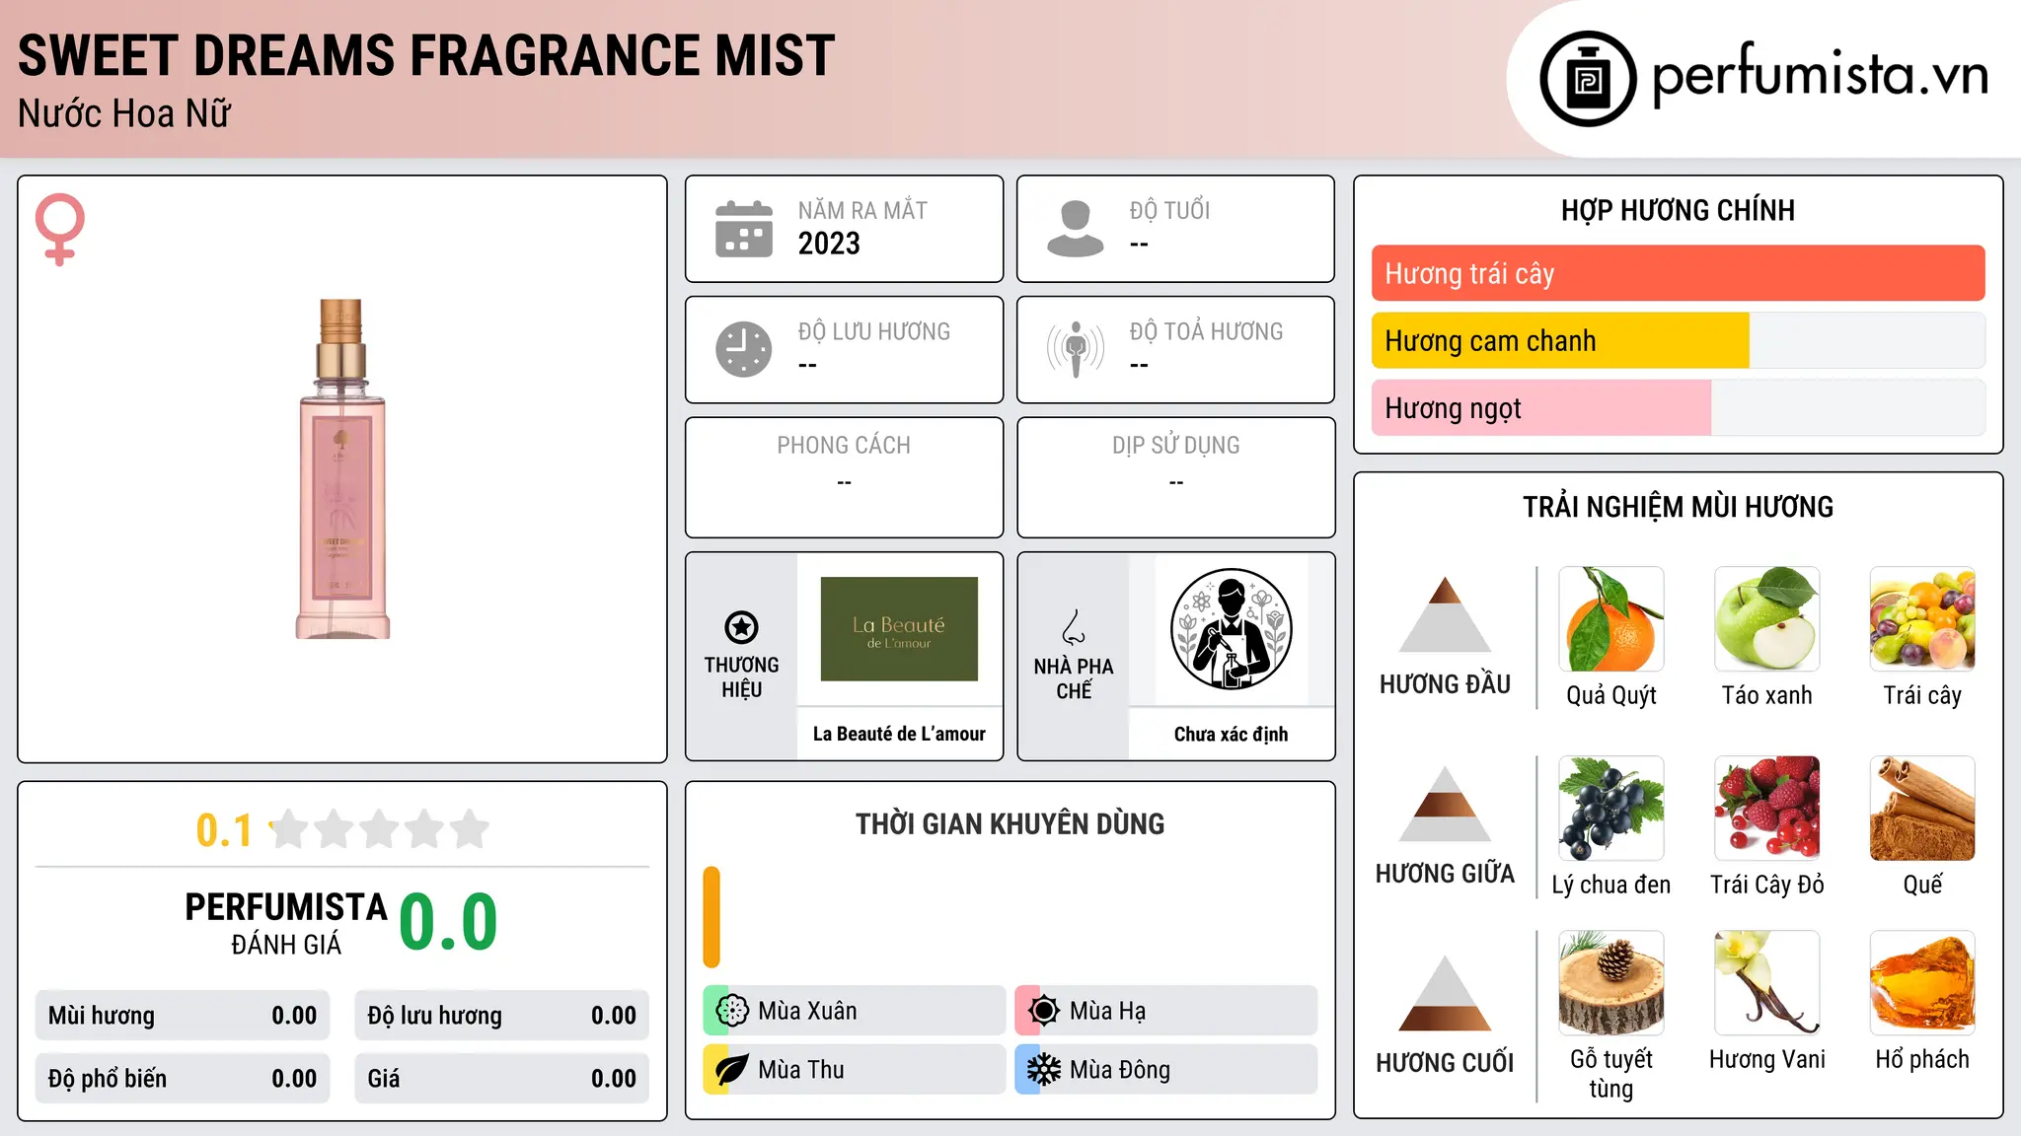Click the PERFUMISTA ĐÁNH GIÁ label
This screenshot has height=1136, width=2021.
(x=286, y=923)
